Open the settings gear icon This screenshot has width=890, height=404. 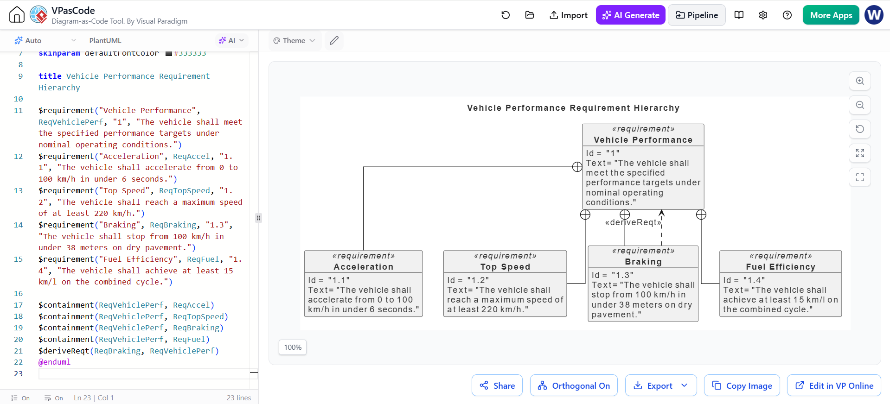pyautogui.click(x=763, y=15)
